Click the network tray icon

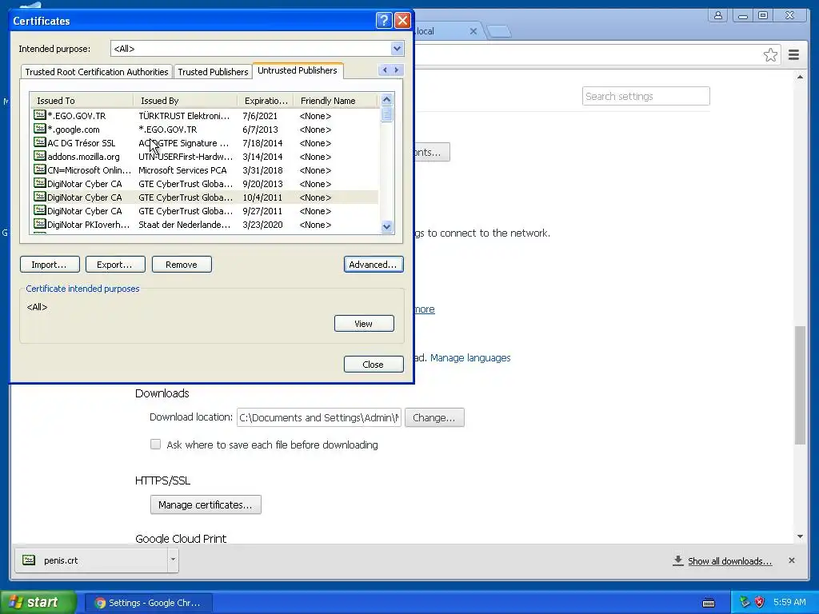pyautogui.click(x=745, y=602)
